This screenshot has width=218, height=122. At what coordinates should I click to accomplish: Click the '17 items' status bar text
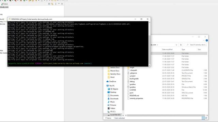[x=108, y=118]
